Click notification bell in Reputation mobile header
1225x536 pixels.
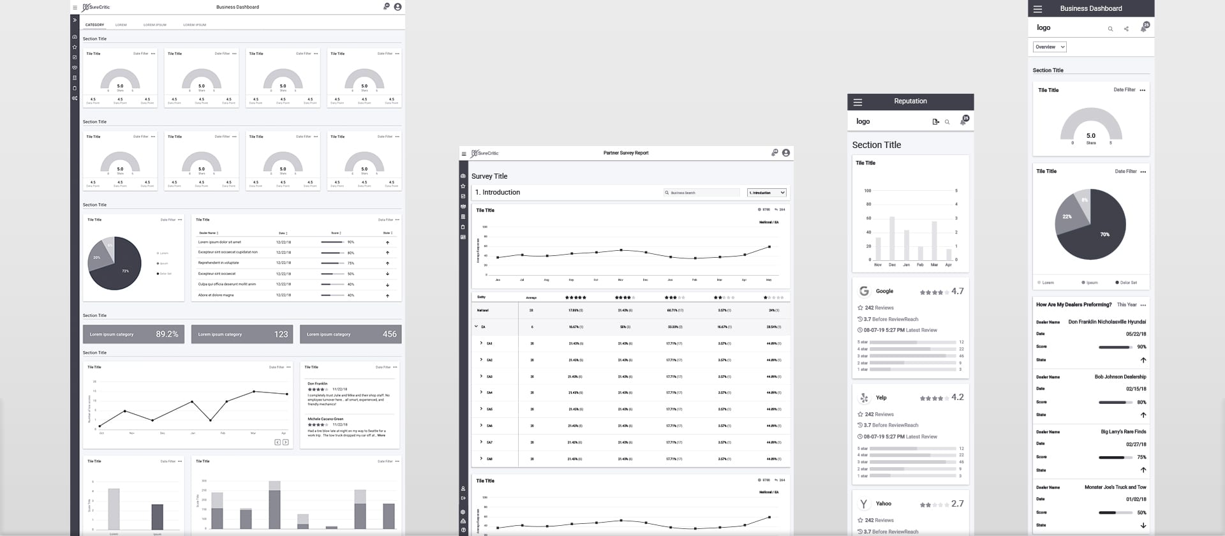click(964, 121)
